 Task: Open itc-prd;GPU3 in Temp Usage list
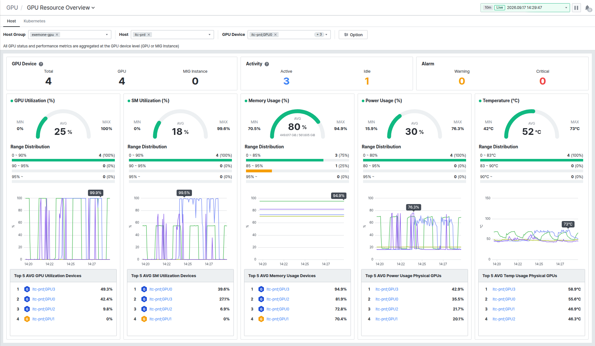point(504,289)
